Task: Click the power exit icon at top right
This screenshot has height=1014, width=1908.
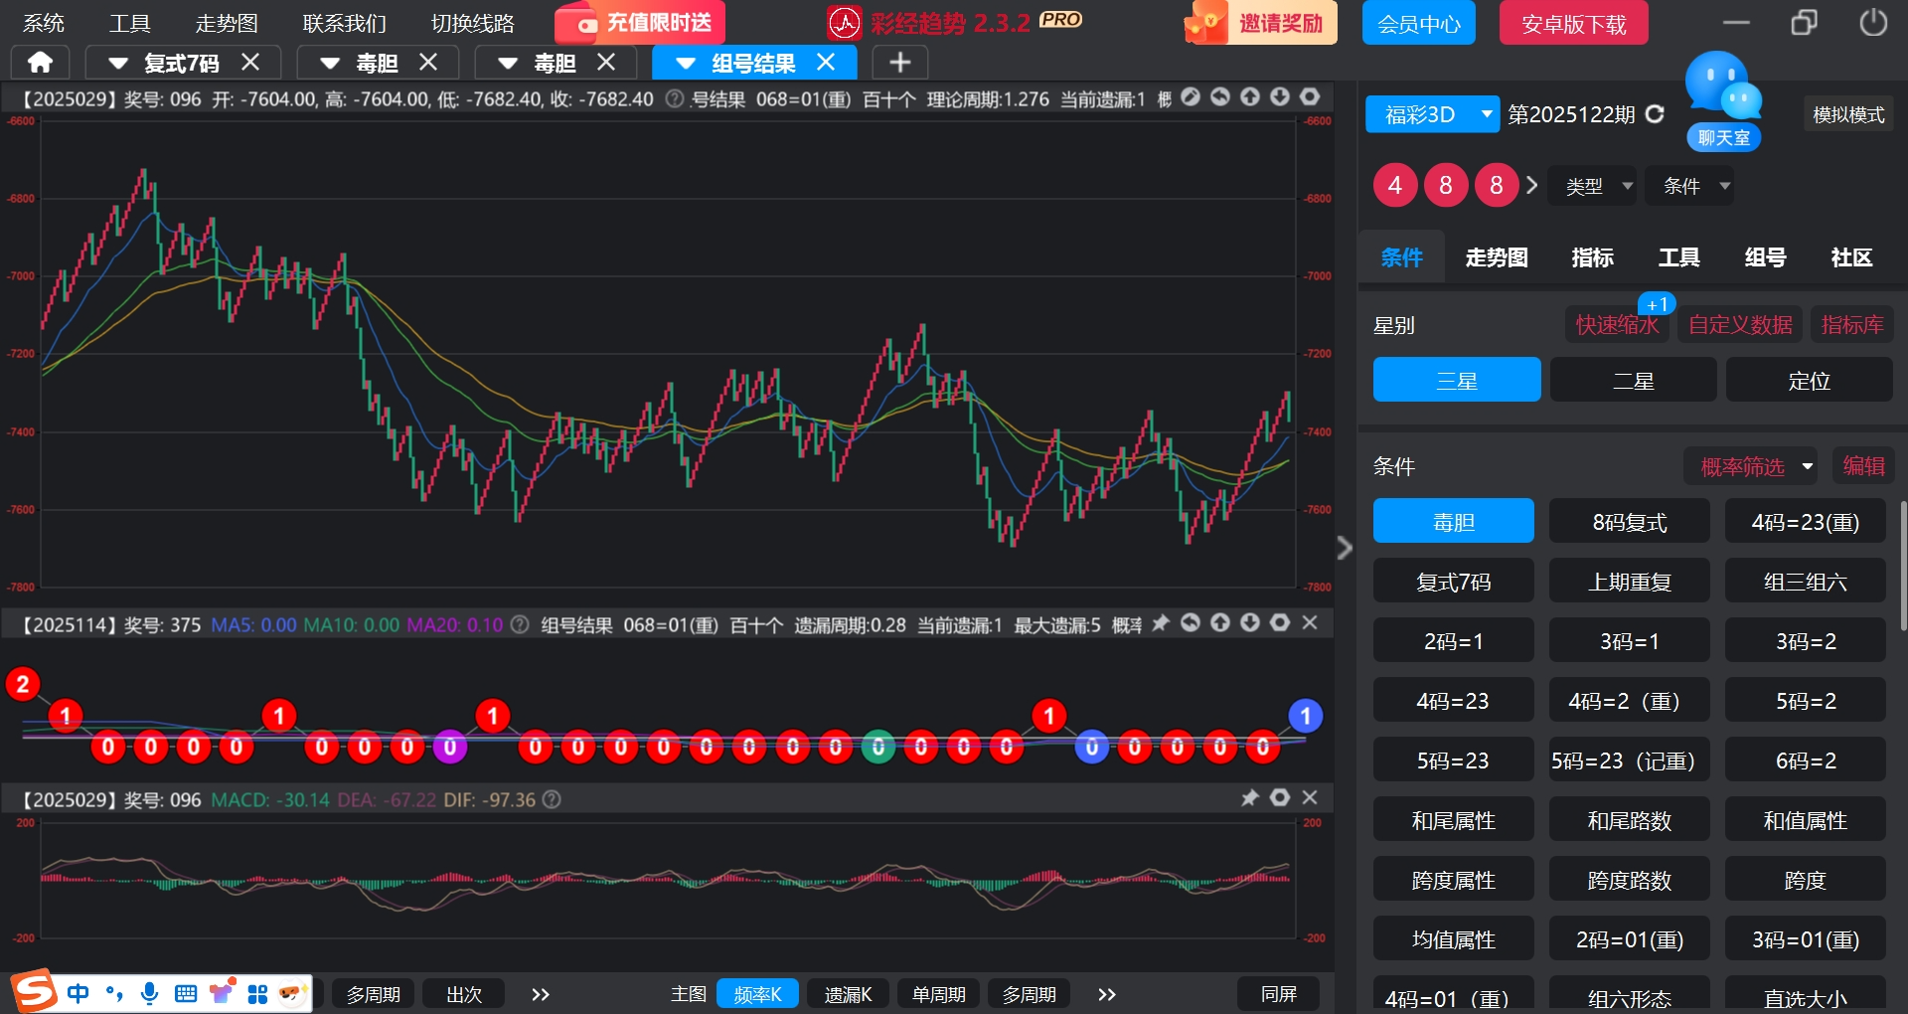Action: pyautogui.click(x=1873, y=22)
